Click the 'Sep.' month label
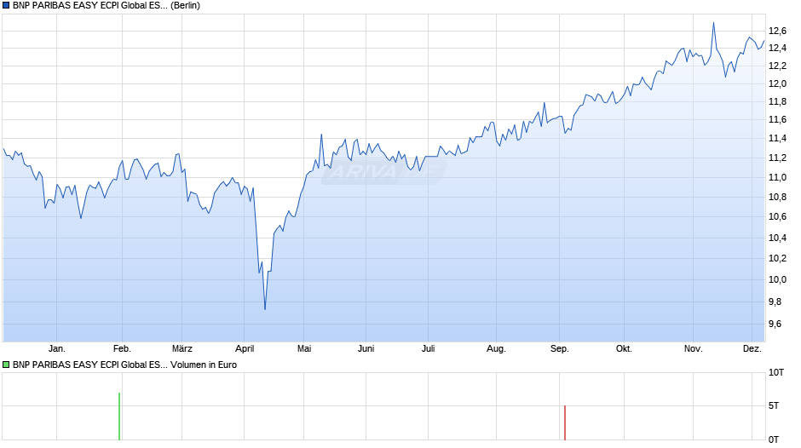This screenshot has width=801, height=448. pyautogui.click(x=559, y=349)
